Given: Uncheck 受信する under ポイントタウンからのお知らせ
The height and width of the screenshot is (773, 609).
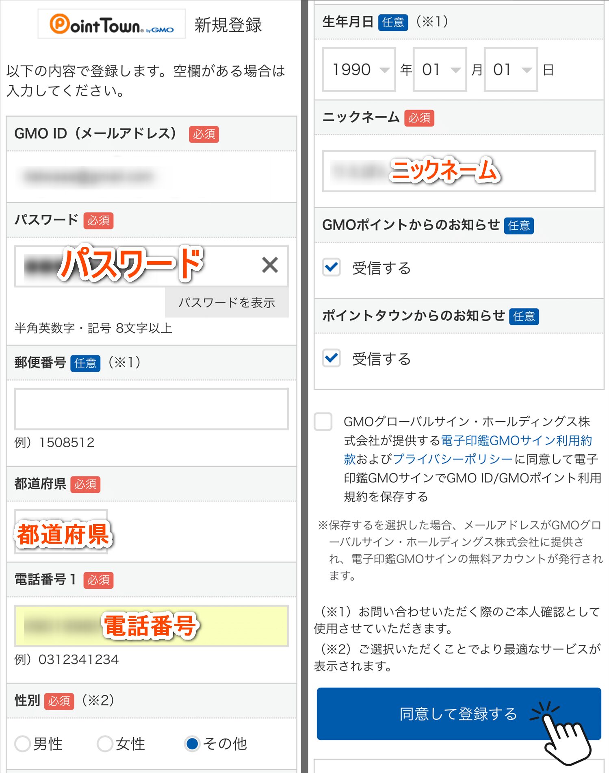Looking at the screenshot, I should point(332,358).
